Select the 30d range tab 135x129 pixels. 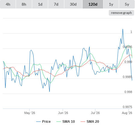coord(73,4)
